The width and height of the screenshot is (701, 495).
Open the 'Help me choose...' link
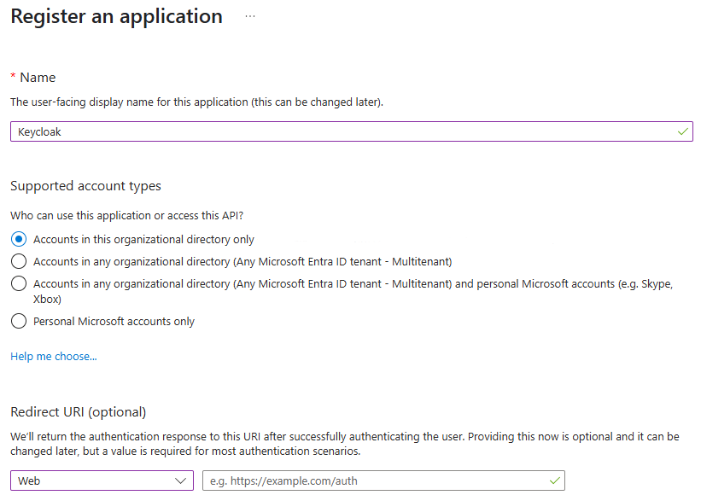[x=54, y=356]
